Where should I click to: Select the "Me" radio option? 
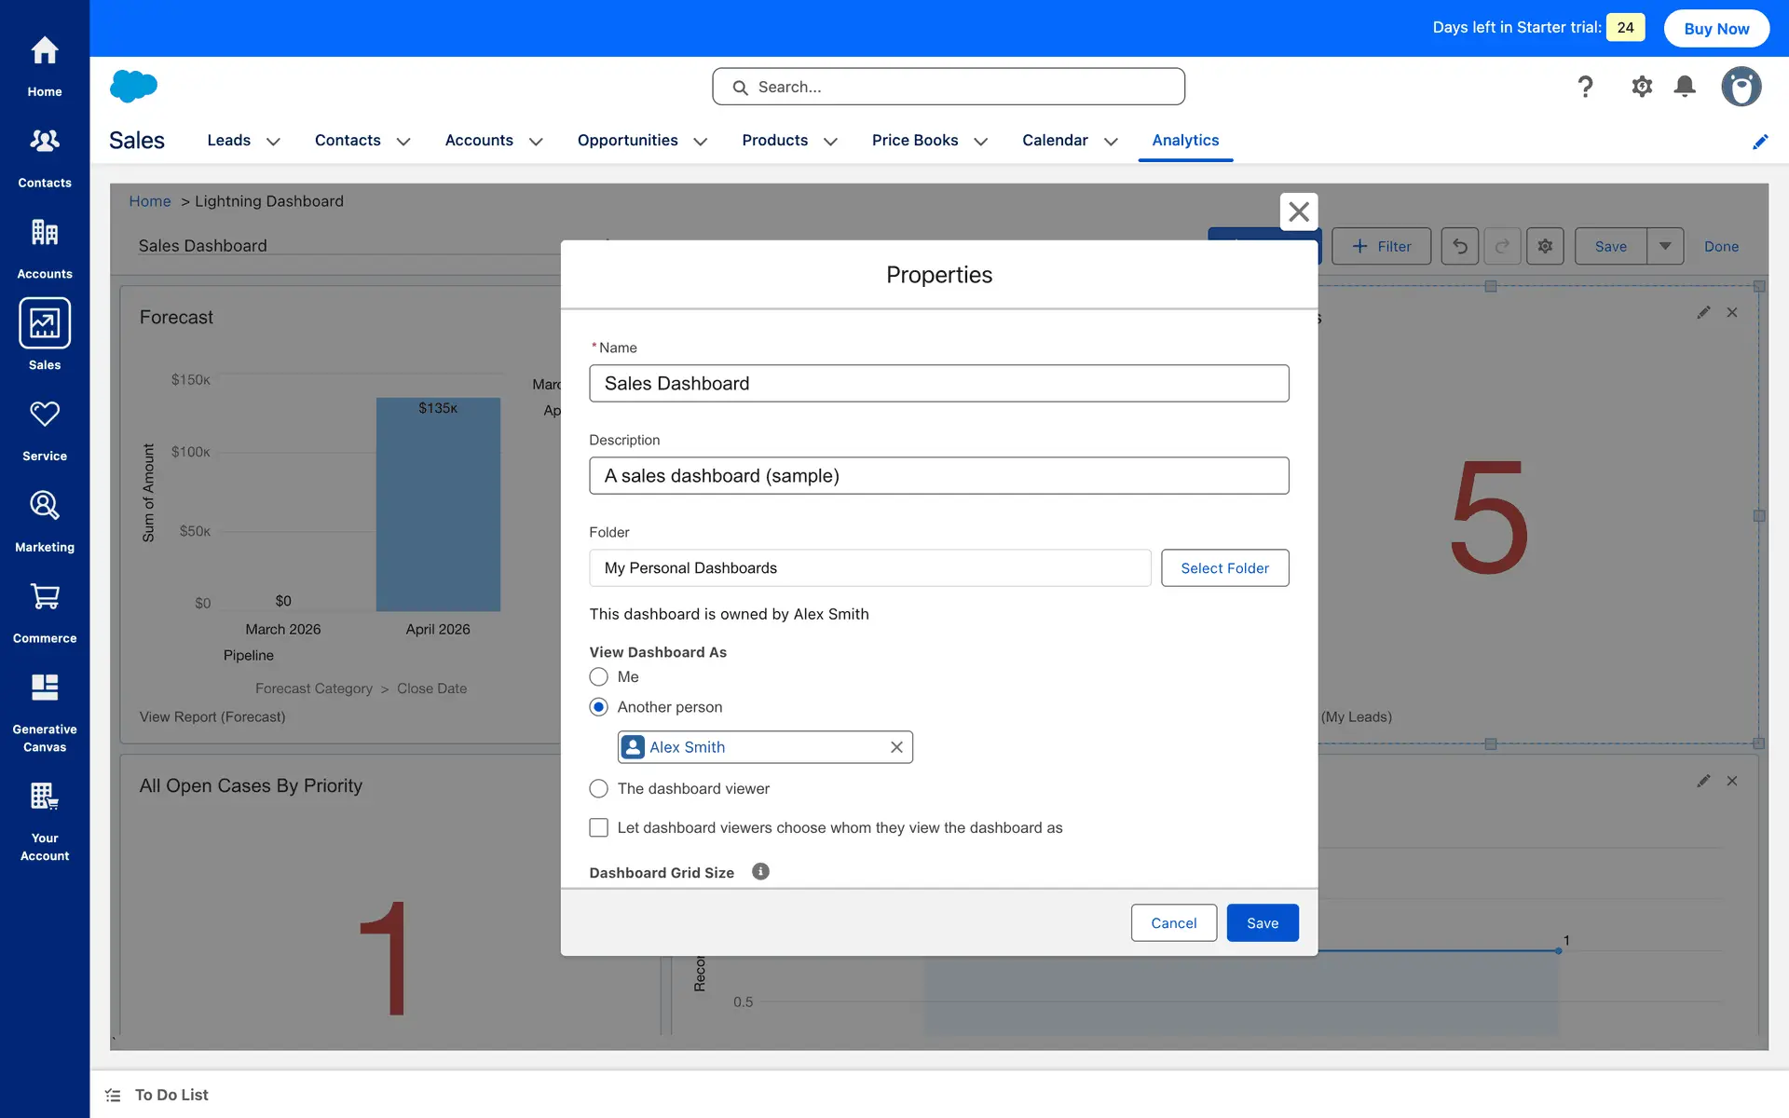coord(598,677)
